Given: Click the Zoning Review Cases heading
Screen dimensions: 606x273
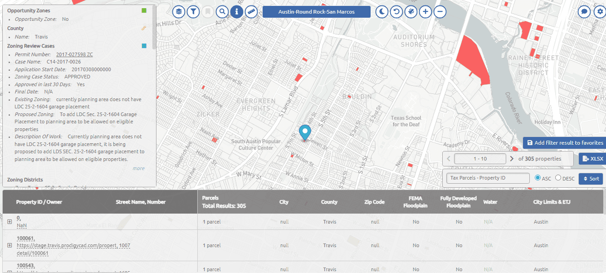Looking at the screenshot, I should [x=31, y=46].
